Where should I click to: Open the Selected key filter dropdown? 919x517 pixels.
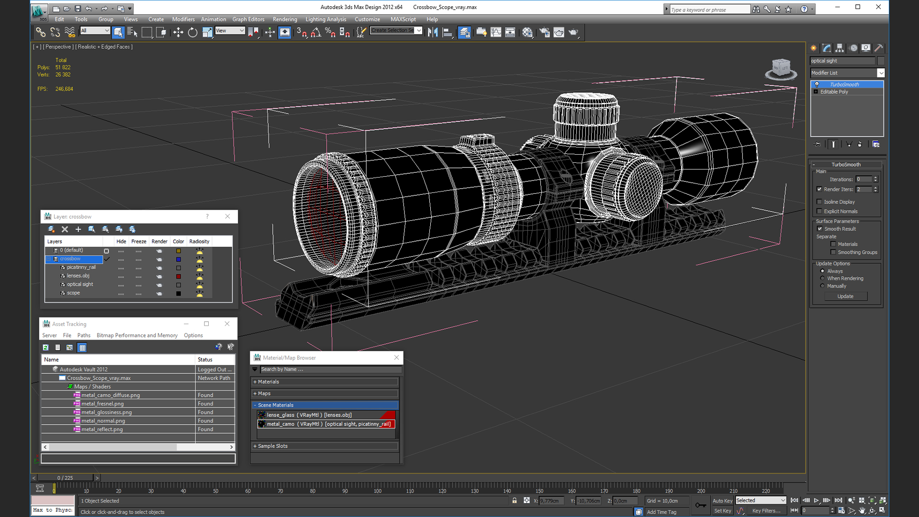(761, 500)
